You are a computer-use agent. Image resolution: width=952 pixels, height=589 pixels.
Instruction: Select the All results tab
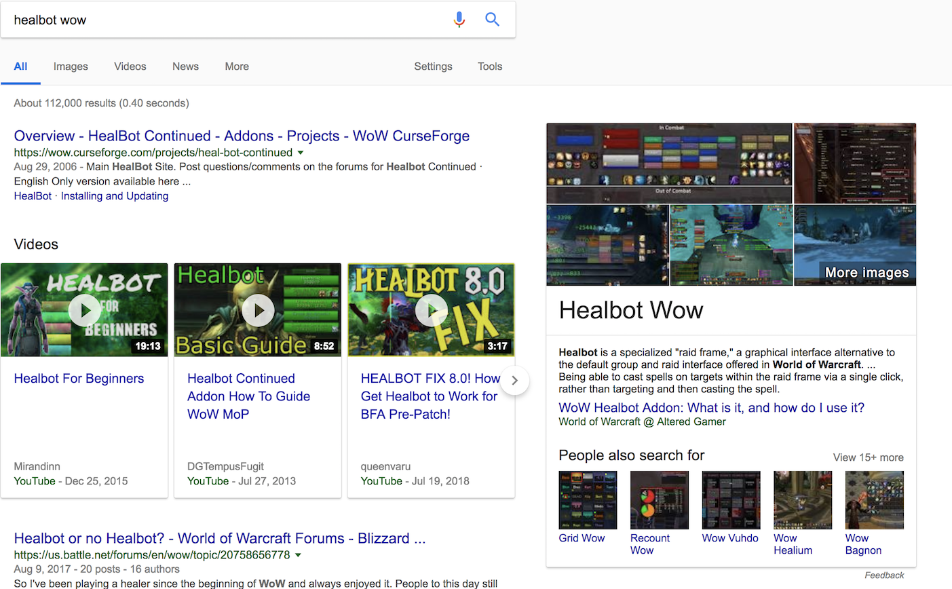click(20, 66)
